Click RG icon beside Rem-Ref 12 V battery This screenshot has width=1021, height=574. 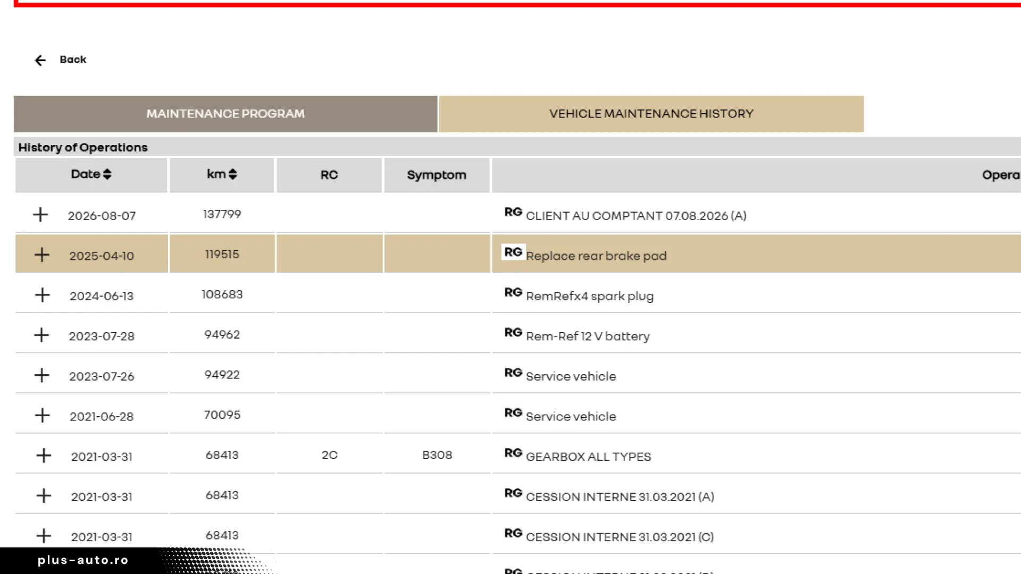[x=513, y=332]
